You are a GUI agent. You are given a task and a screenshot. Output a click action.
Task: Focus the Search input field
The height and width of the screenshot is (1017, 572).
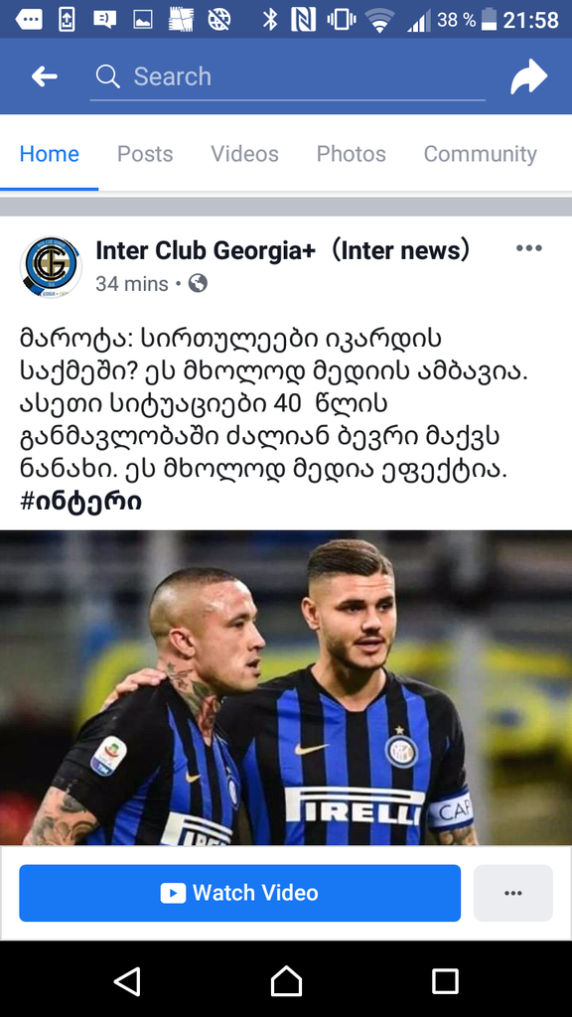tap(287, 76)
